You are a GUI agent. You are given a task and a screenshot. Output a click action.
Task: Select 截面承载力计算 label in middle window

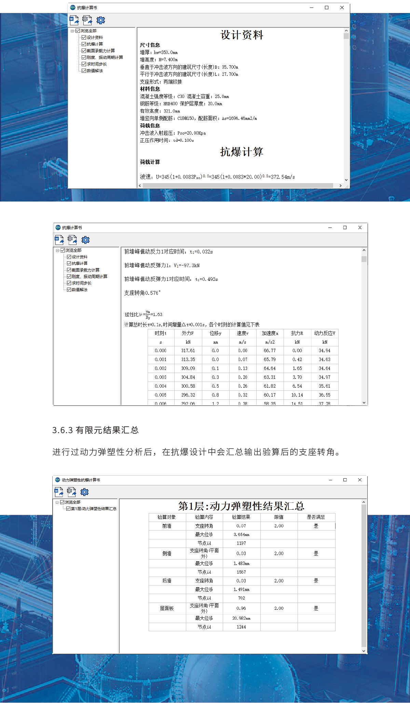tap(85, 270)
